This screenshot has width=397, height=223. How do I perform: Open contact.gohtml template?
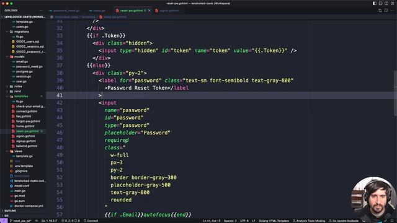pyautogui.click(x=27, y=111)
